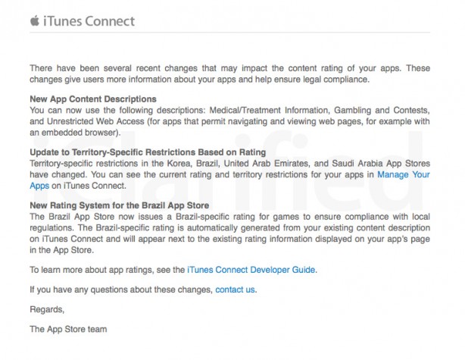This screenshot has height=360, width=465.
Task: Click the line starting 'You can now use the following descriptions'
Action: 229,110
